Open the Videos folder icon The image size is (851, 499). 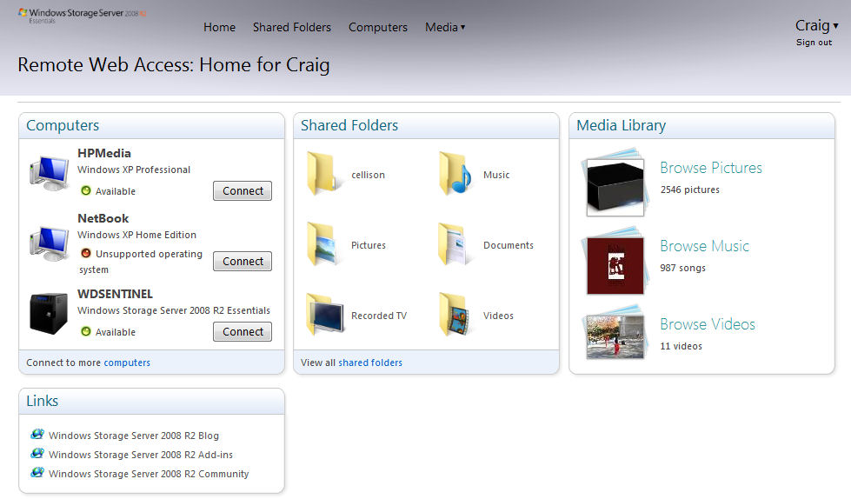tap(455, 315)
